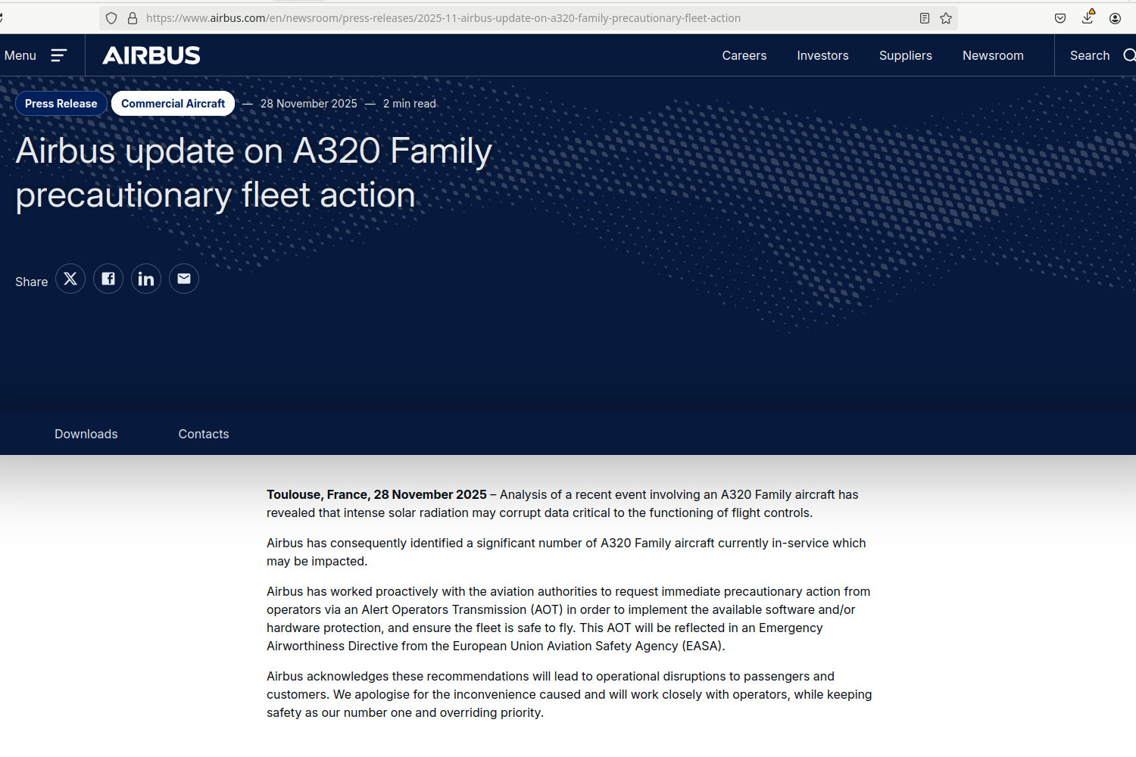
Task: Open the Investors menu item
Action: [x=822, y=55]
